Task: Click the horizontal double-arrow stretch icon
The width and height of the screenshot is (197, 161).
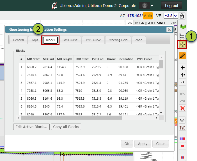Action: coord(182,82)
